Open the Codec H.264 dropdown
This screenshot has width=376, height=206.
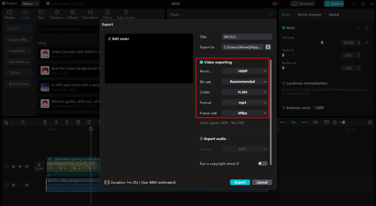(x=245, y=92)
